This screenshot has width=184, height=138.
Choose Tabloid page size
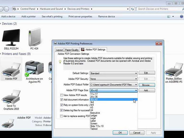114,129
